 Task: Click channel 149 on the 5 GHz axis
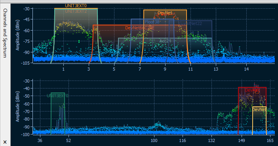coord(242,140)
